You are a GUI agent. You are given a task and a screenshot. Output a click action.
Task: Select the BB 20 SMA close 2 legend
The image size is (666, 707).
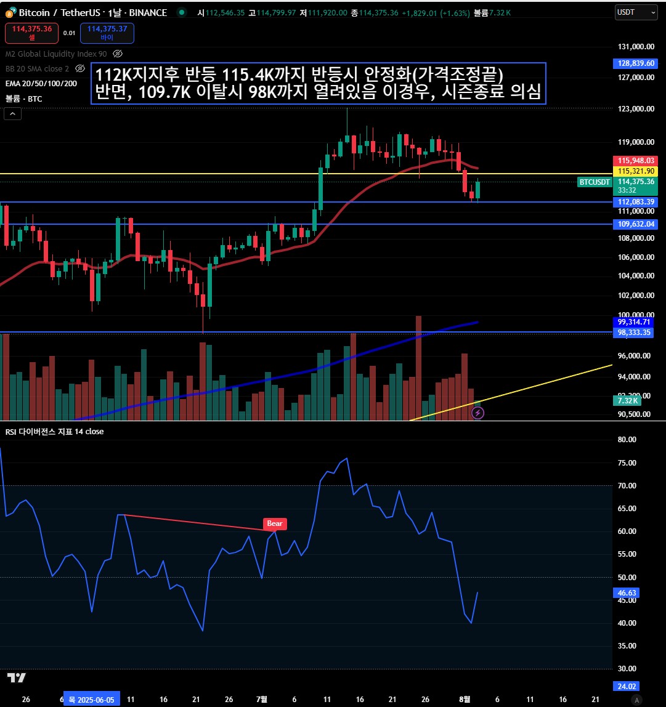point(37,68)
